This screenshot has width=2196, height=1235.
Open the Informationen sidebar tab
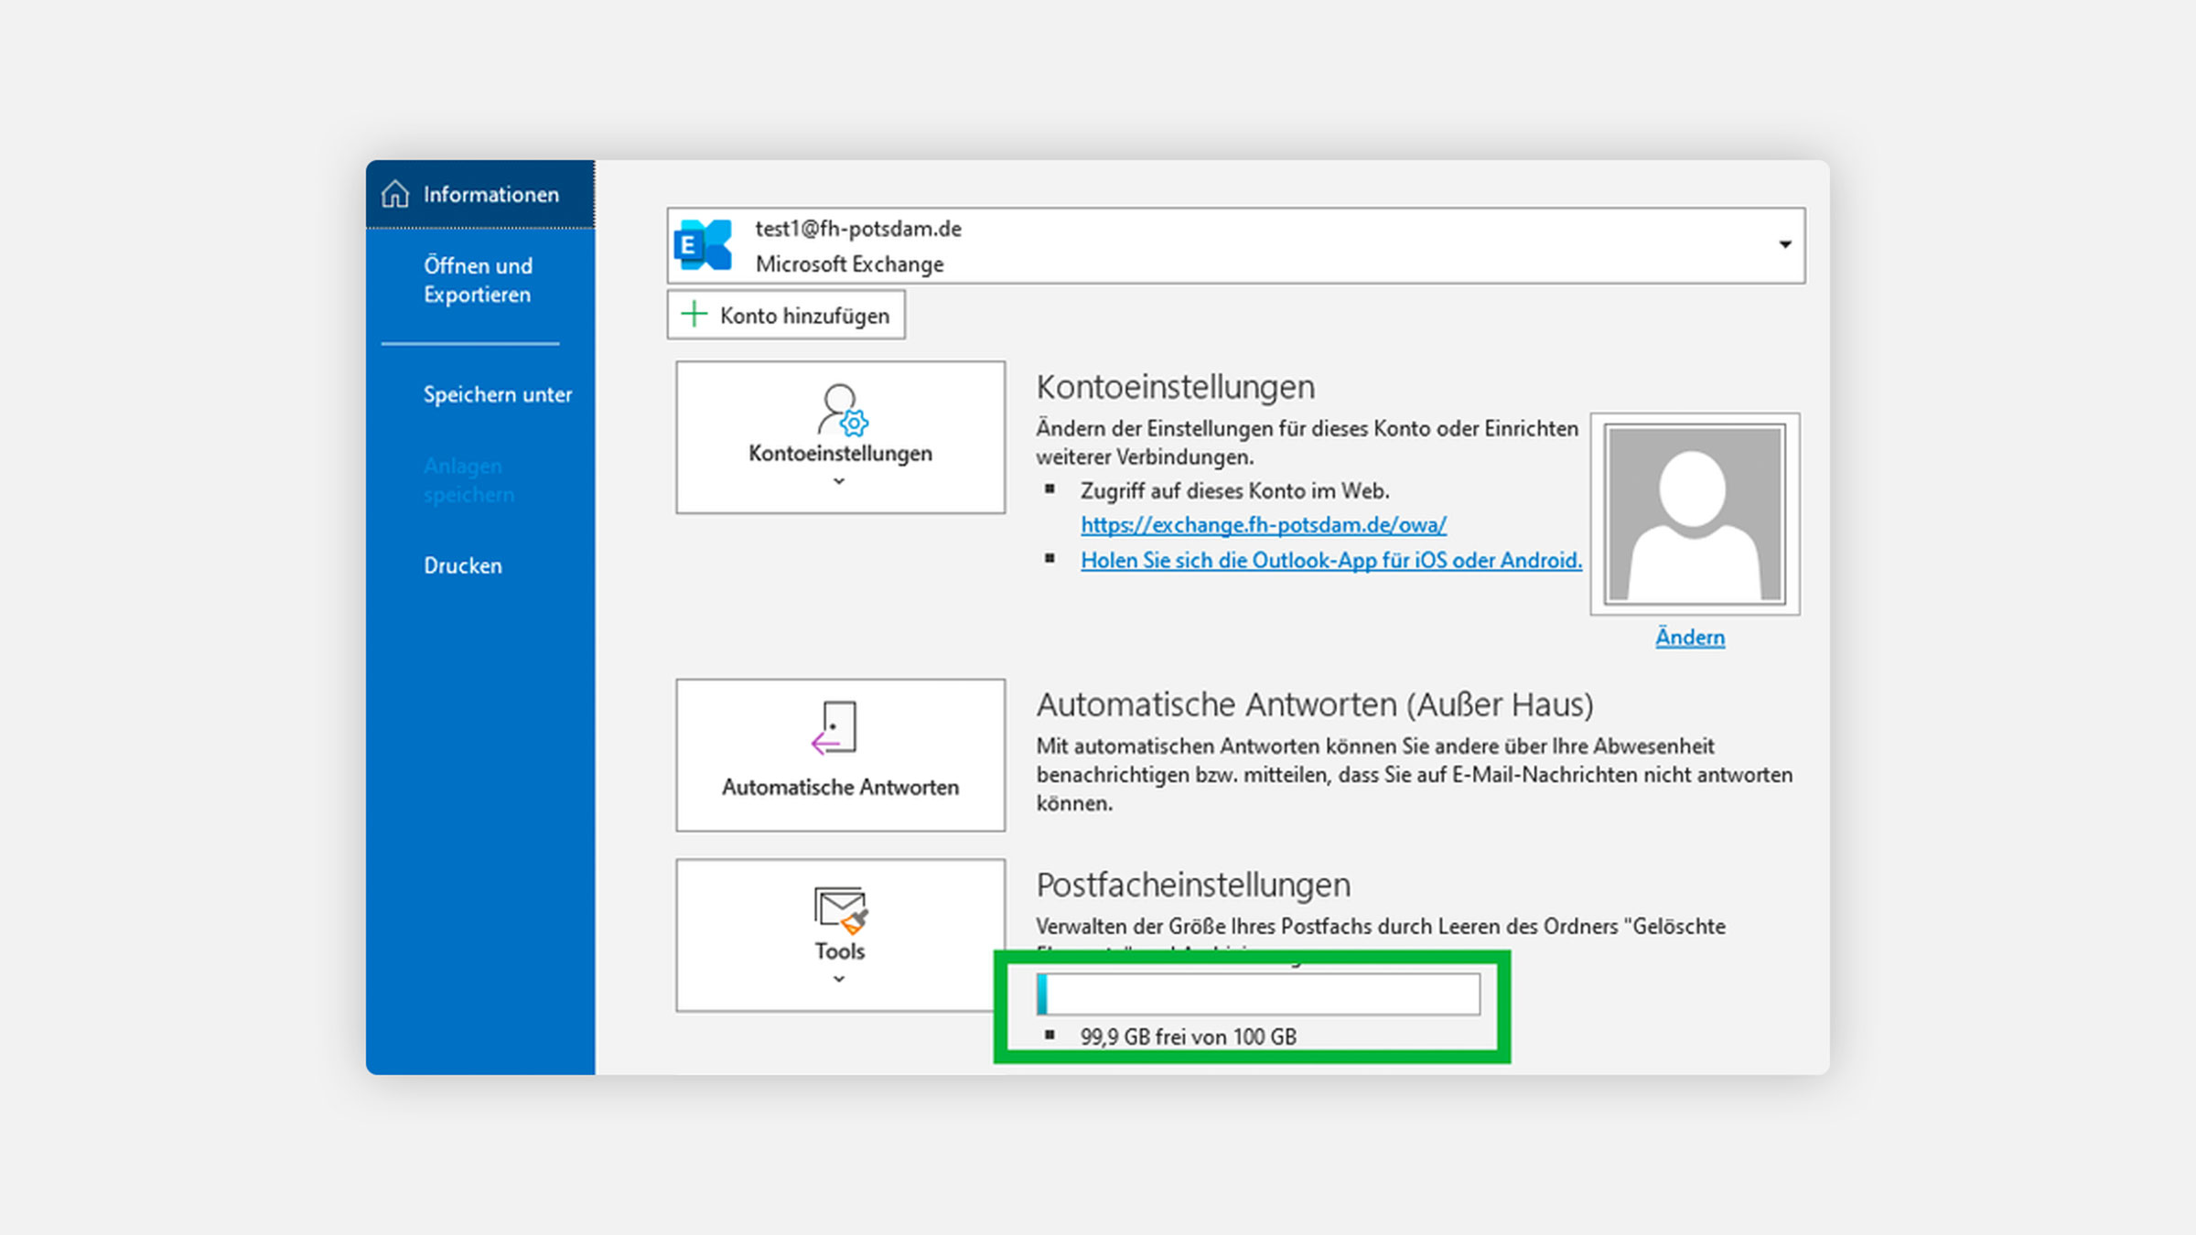(490, 194)
